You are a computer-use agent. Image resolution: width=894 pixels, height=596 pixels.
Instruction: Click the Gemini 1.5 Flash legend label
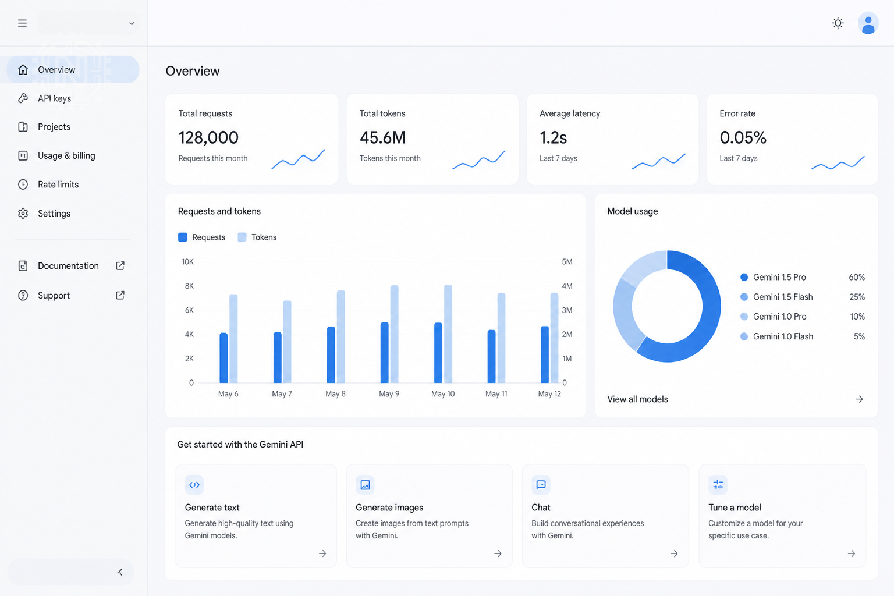click(783, 297)
